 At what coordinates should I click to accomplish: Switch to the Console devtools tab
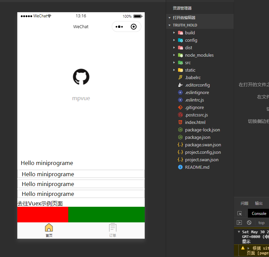click(259, 214)
